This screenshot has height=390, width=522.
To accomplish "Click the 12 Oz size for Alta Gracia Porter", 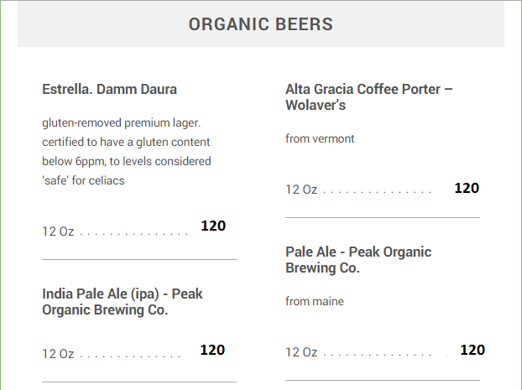I will (x=301, y=190).
